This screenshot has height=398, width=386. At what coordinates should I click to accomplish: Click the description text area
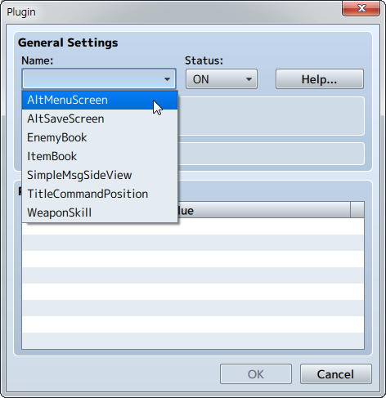coord(272,116)
